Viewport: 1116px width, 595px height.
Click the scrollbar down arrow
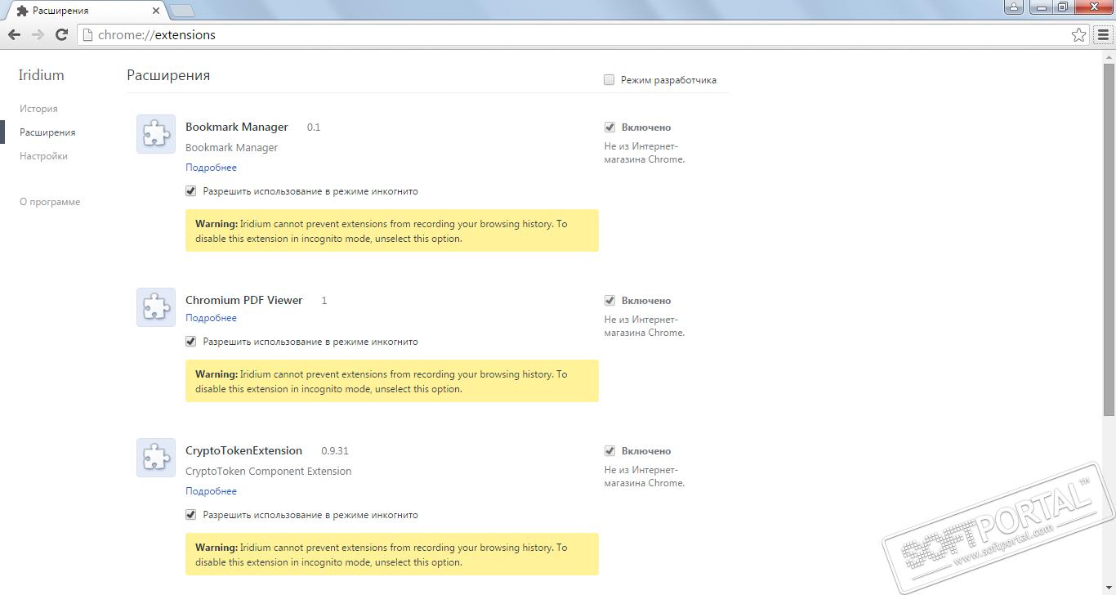click(1109, 588)
